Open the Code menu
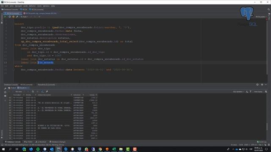The height and width of the screenshot is (152, 271). coord(25,6)
